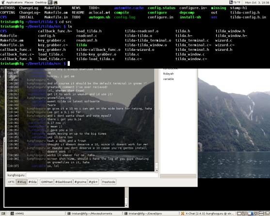Screen dimensions: 270x216
Task: Click chat line 'hooray, i got em'
Action: 61,77
